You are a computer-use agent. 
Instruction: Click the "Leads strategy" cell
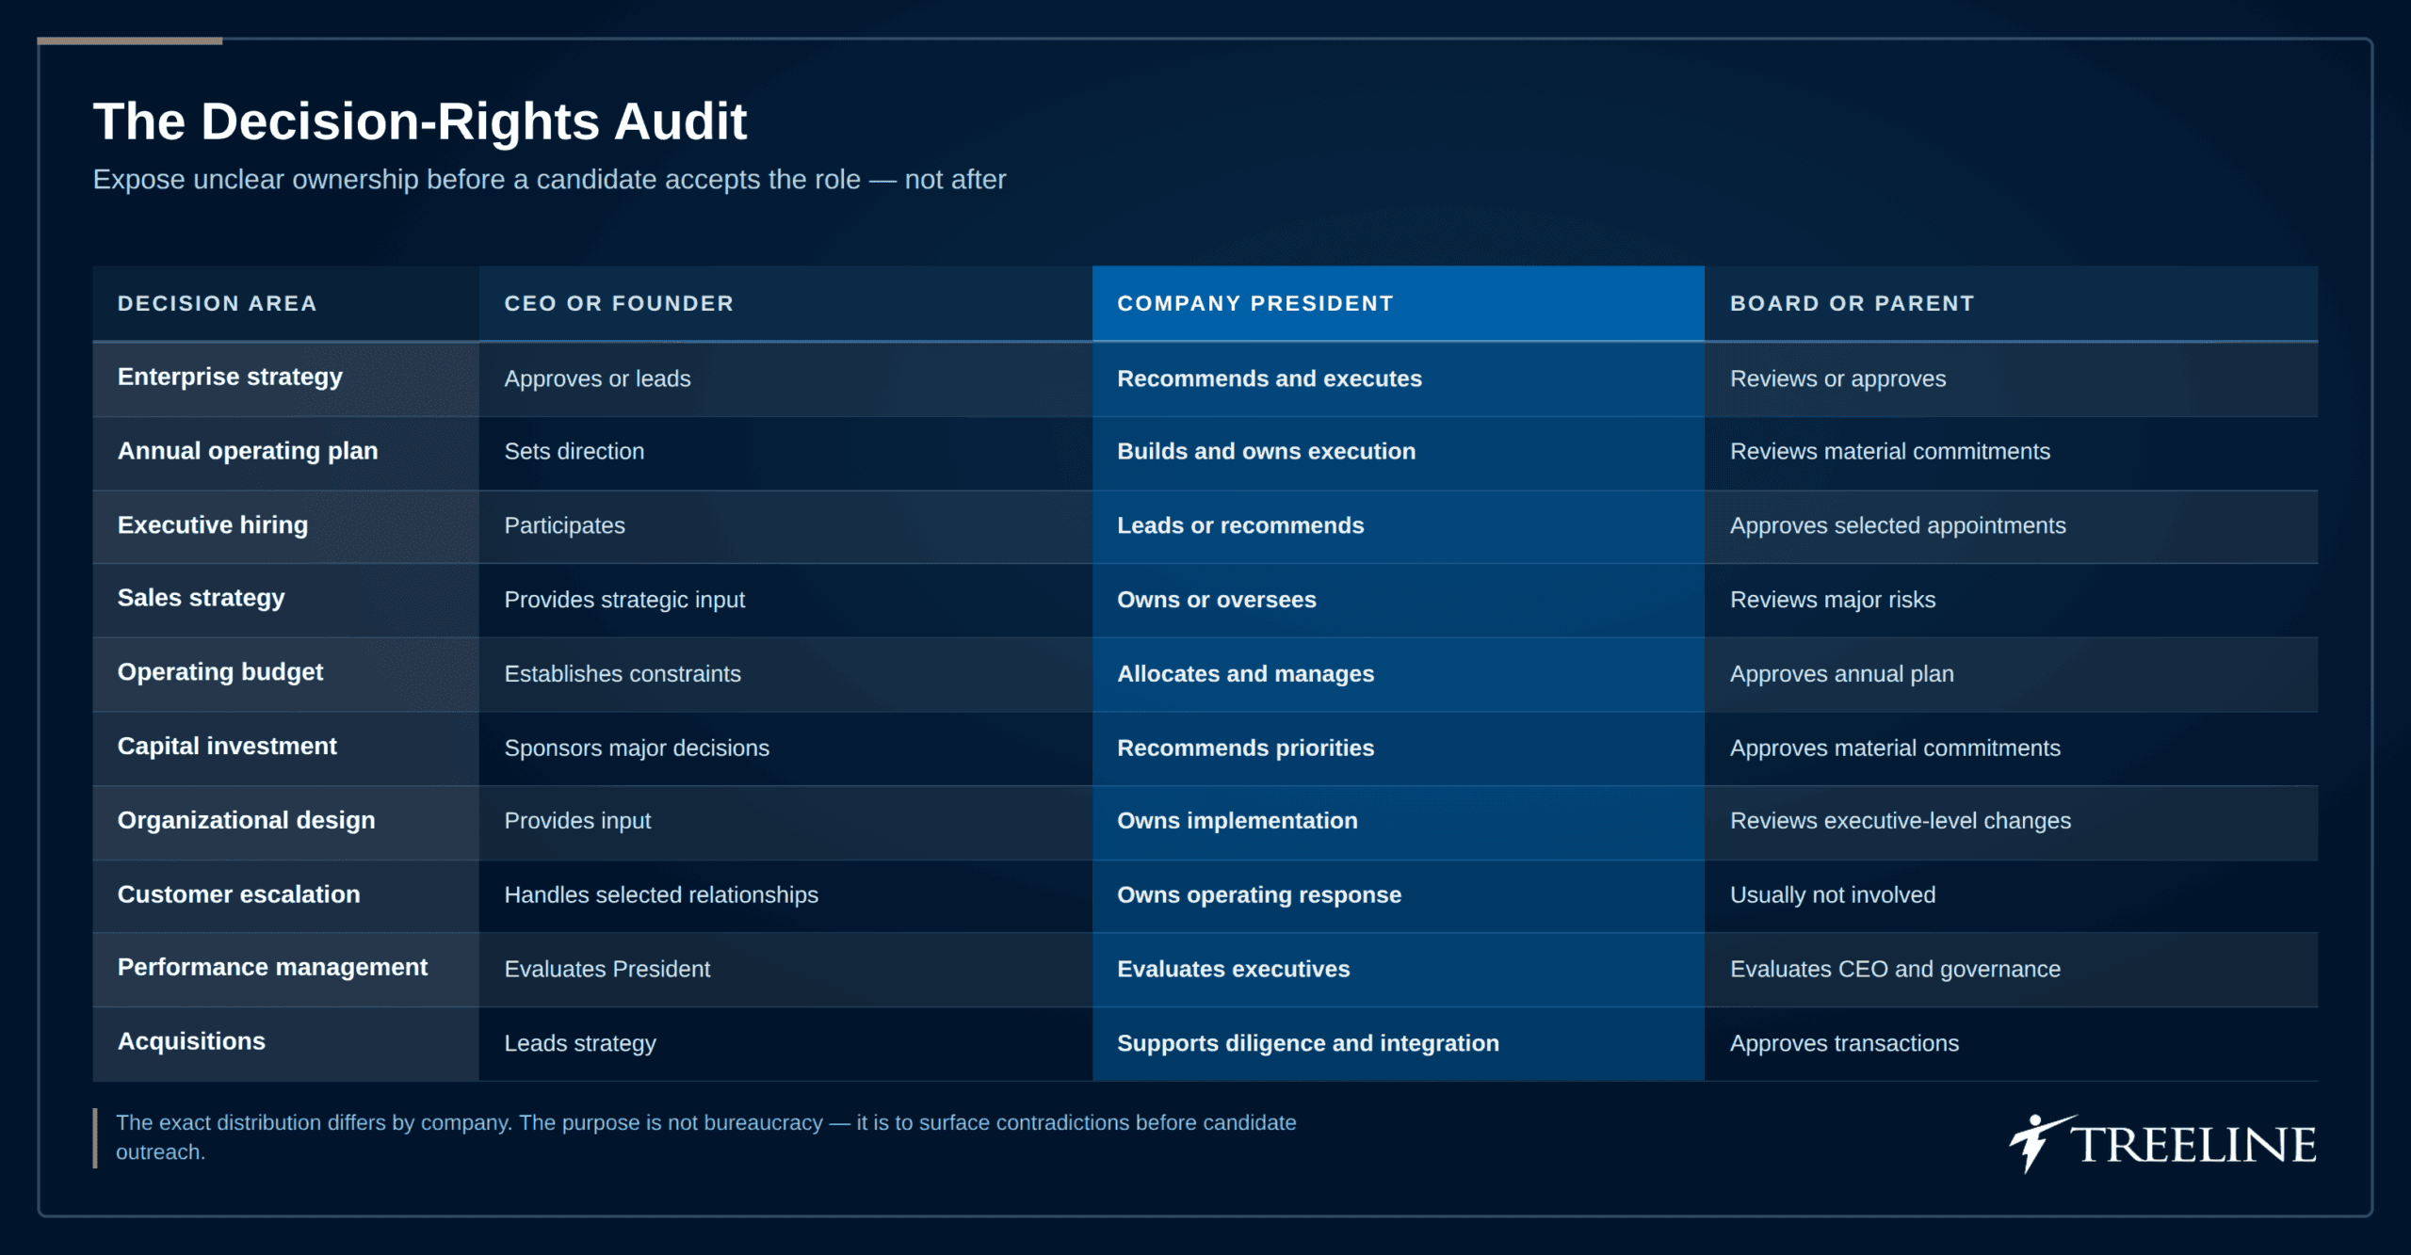785,1043
